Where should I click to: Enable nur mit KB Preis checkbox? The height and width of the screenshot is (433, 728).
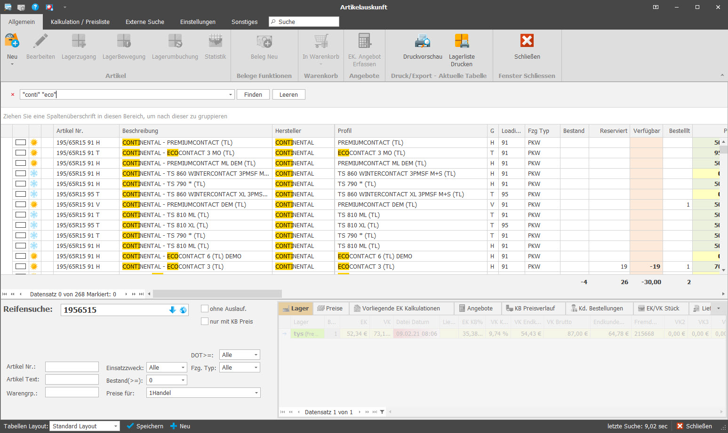coord(205,321)
